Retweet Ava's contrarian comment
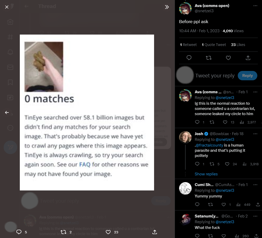Image resolution: width=262 pixels, height=238 pixels. (x=212, y=122)
